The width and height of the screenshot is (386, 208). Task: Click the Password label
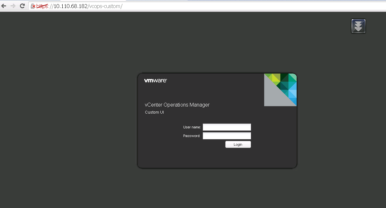192,136
